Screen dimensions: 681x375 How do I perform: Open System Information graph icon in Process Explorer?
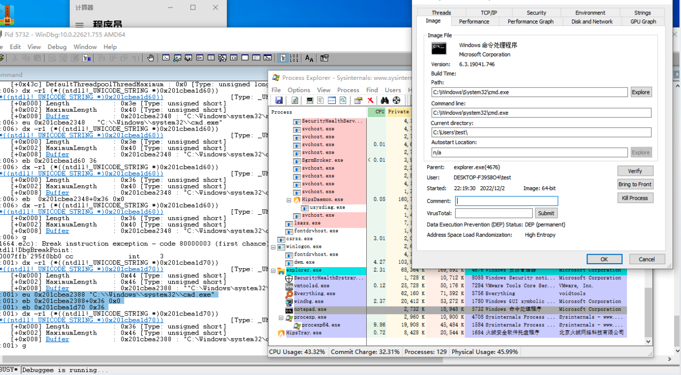click(x=310, y=100)
